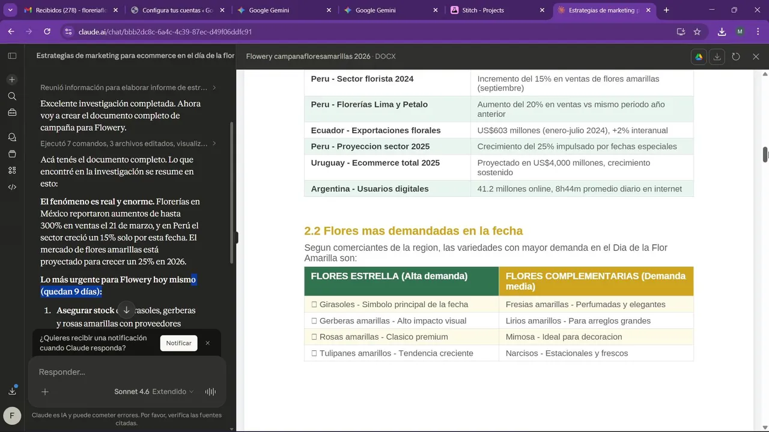Open the Chrome three-dot menu

[757, 32]
